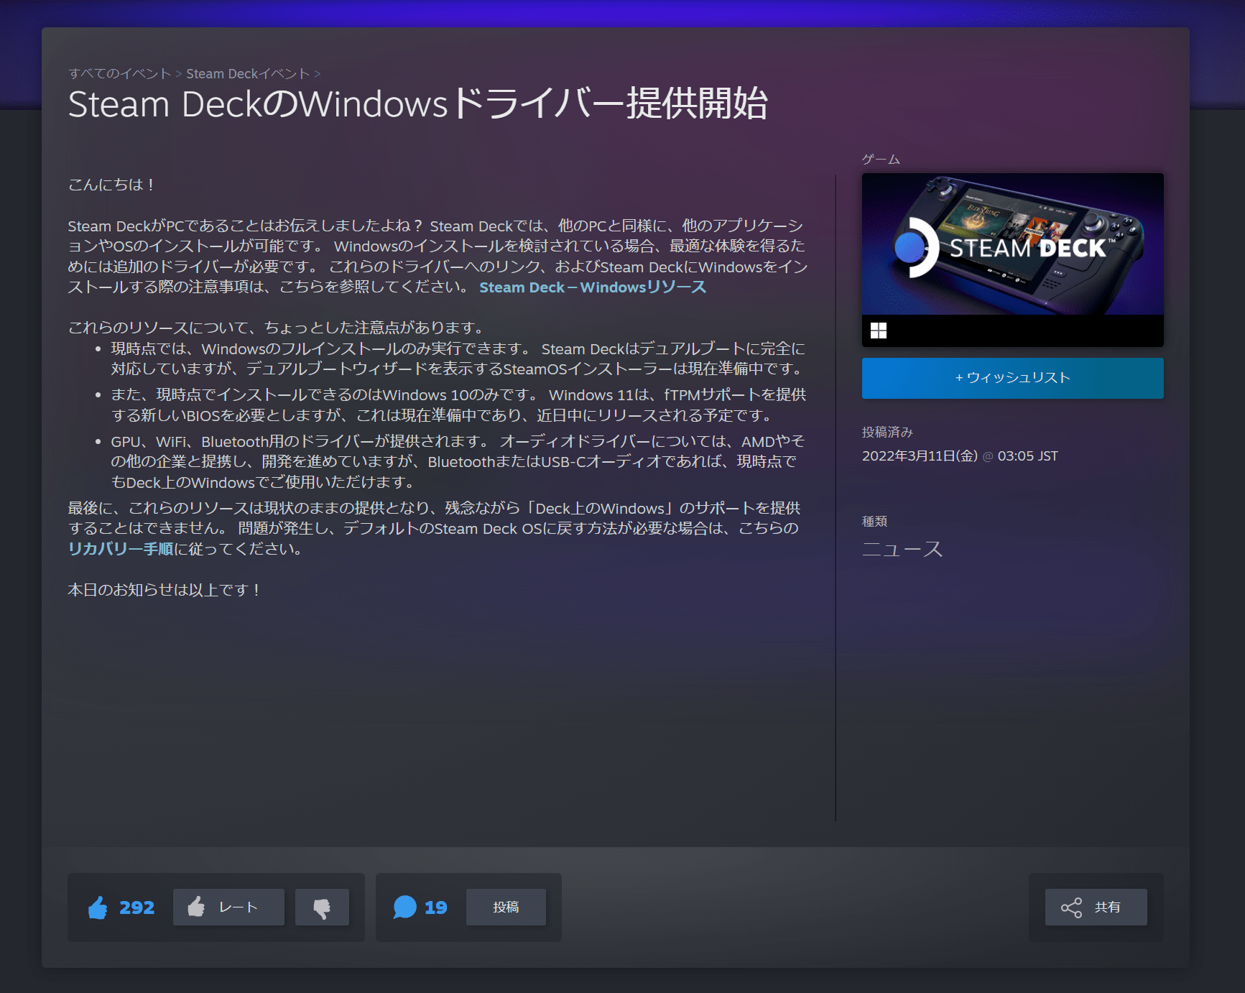Click the Share (共有) button

(1096, 907)
